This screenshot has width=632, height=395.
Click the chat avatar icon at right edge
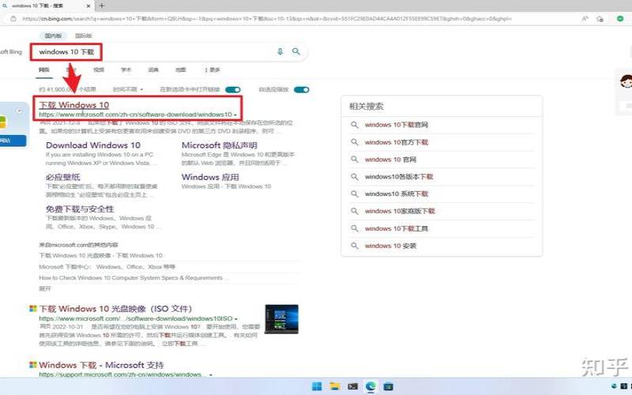tap(626, 81)
